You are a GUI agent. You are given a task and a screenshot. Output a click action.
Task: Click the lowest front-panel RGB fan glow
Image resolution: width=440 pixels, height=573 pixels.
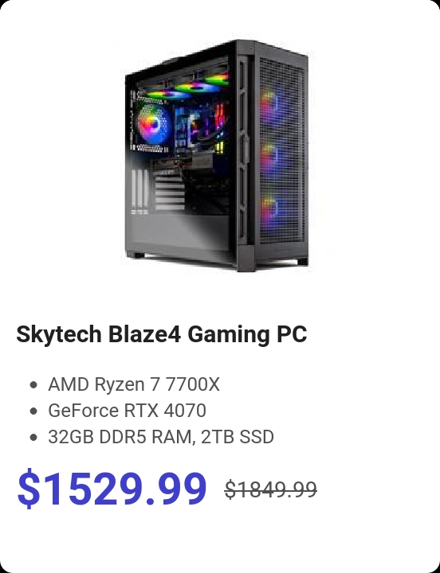269,209
